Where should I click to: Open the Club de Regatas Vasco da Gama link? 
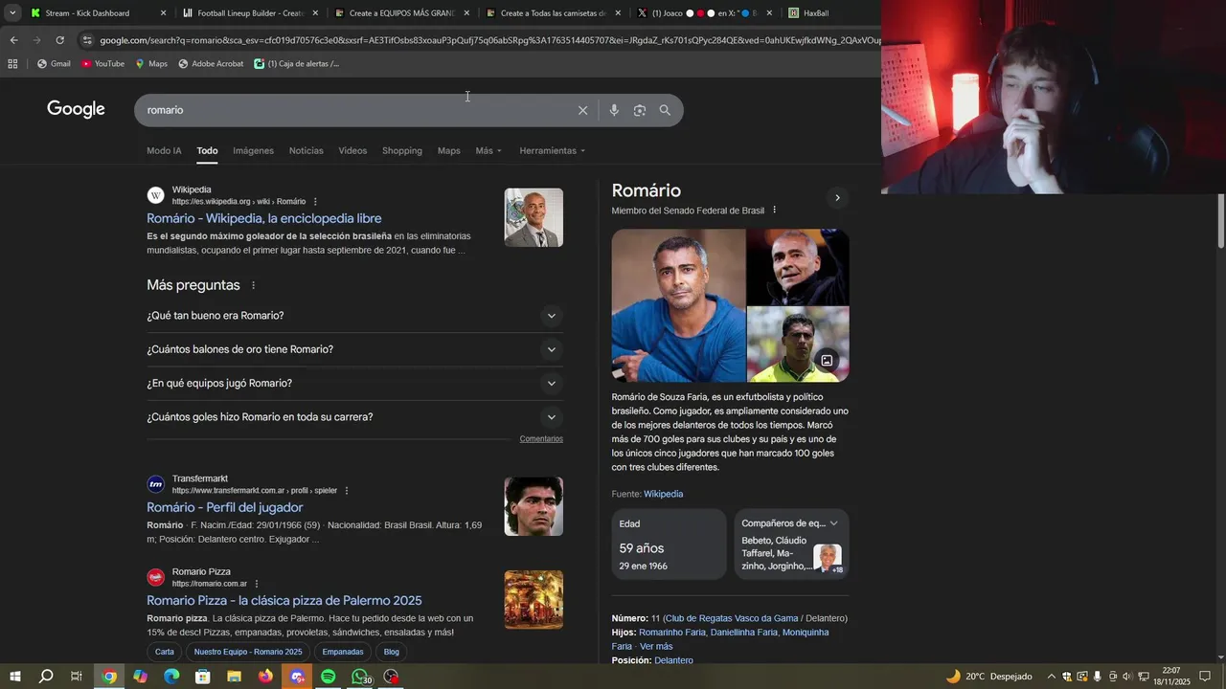[731, 619]
